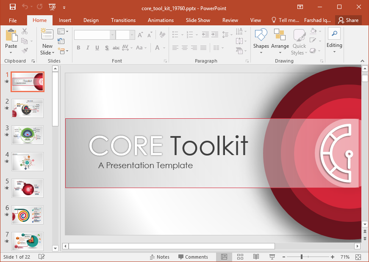The image size is (369, 262).
Task: Open the Animations ribbon tab
Action: (x=161, y=20)
